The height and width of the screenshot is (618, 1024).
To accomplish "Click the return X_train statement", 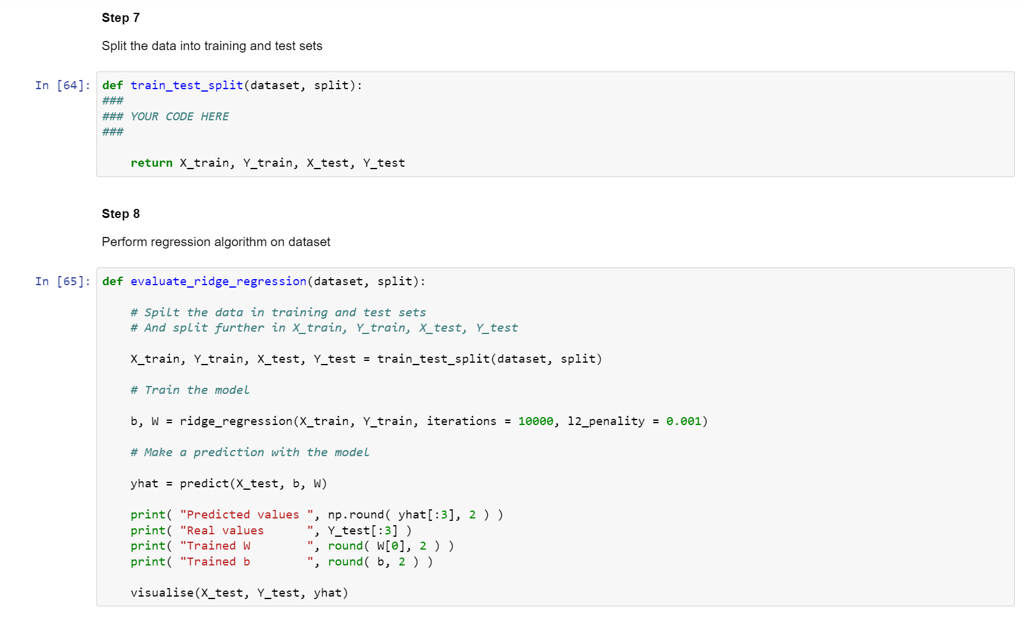I will tap(267, 162).
